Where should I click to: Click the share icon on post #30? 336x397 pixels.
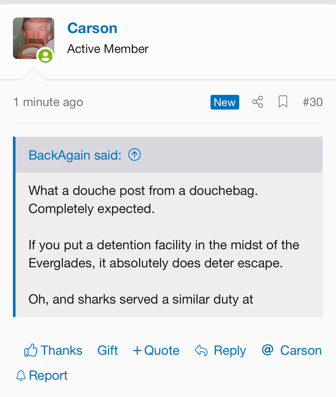[258, 102]
